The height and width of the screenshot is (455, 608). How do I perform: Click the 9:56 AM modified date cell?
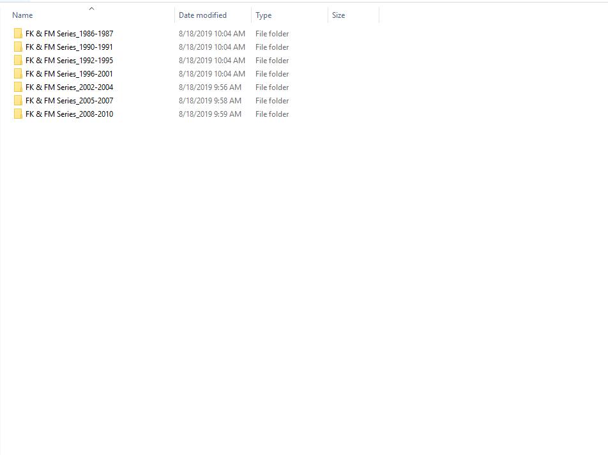pos(209,87)
